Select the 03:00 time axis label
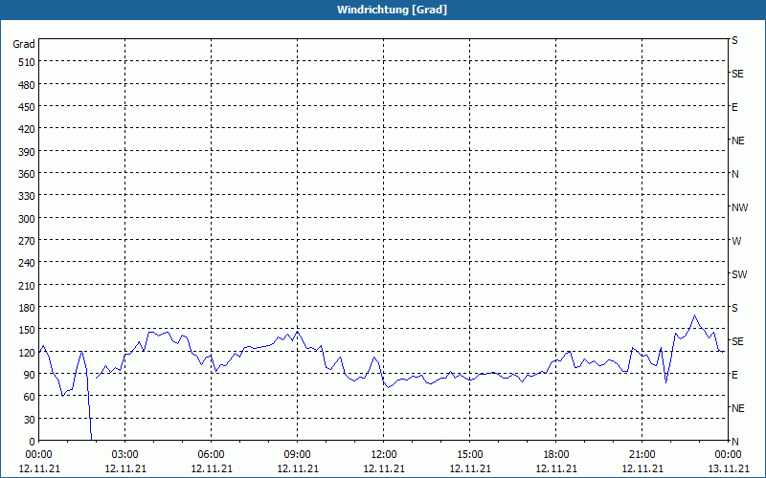766x478 pixels. (125, 455)
